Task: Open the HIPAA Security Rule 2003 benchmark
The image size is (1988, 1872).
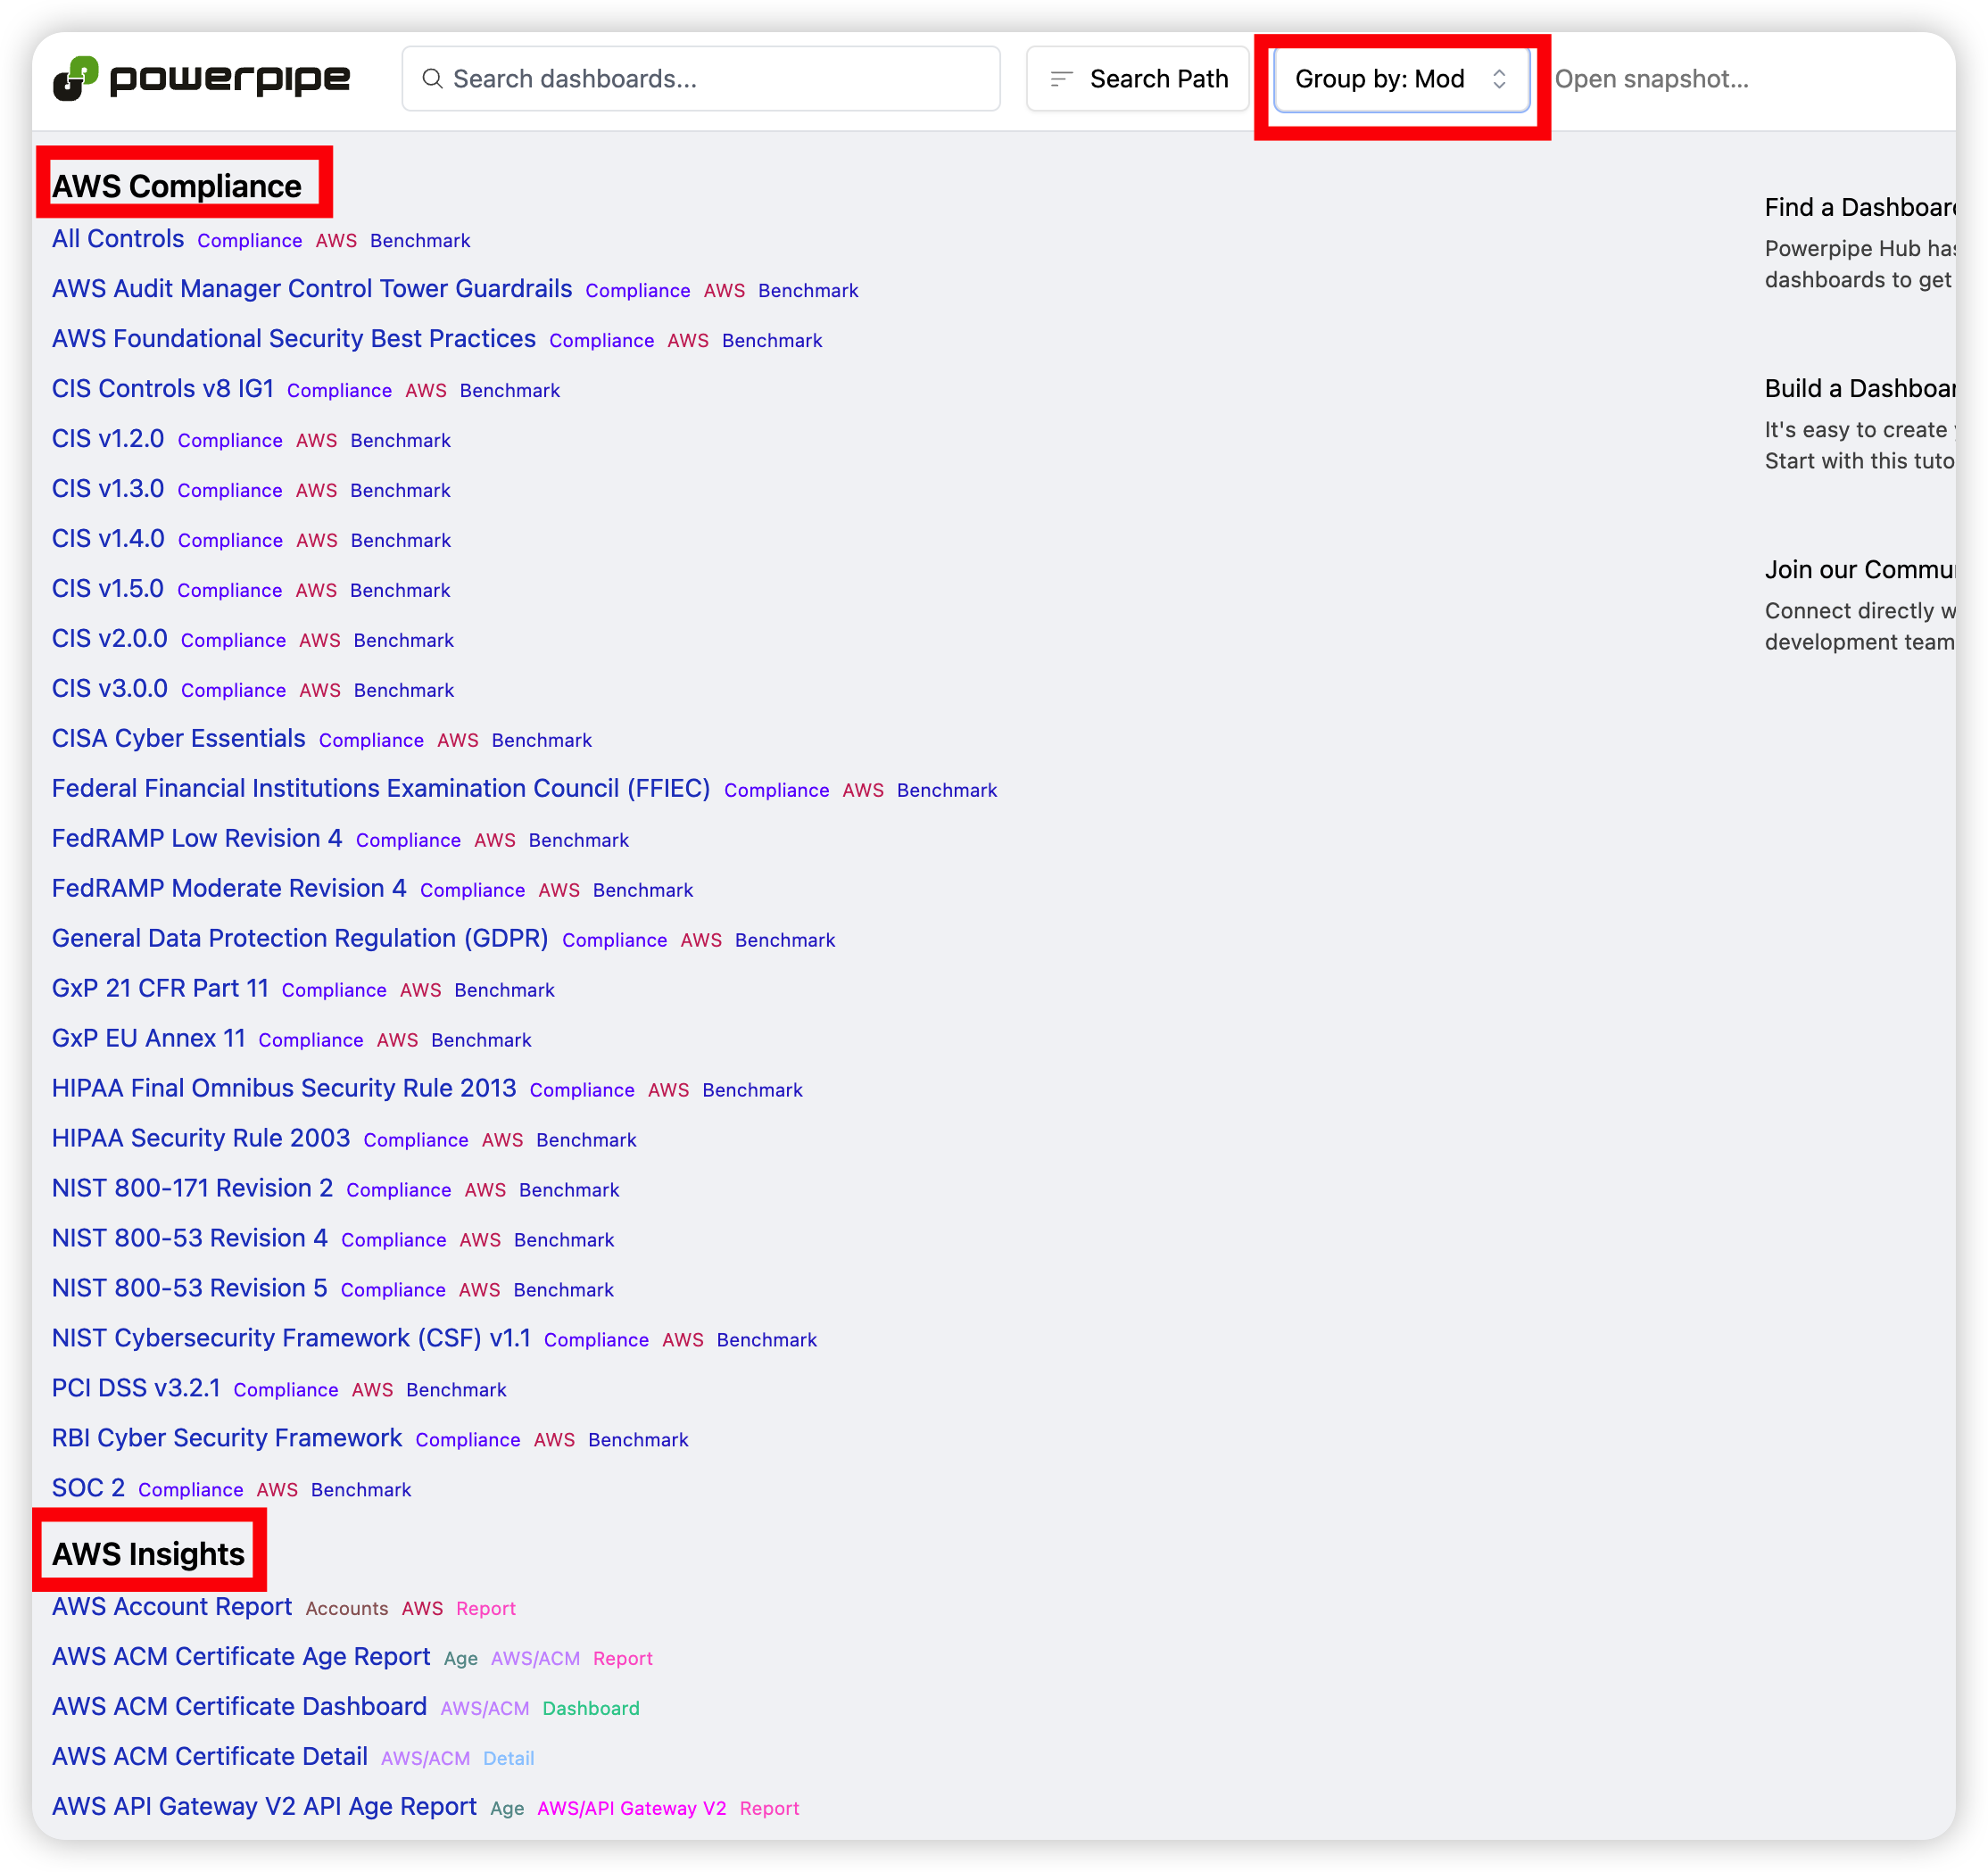Action: [x=201, y=1138]
